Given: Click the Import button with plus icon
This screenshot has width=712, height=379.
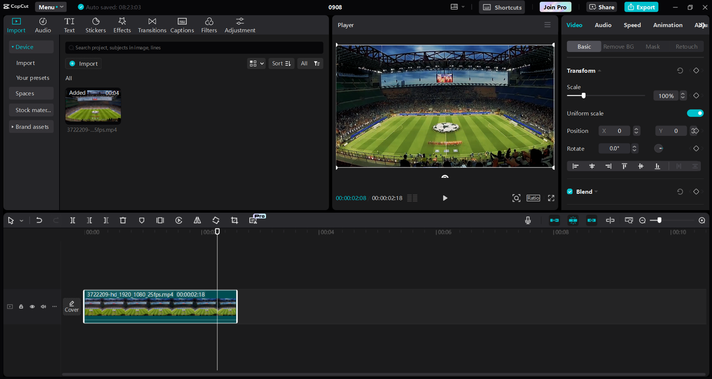Looking at the screenshot, I should coord(83,63).
